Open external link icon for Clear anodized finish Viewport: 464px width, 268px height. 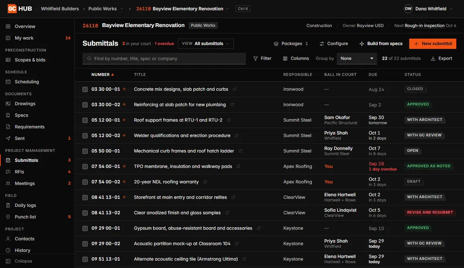[227, 213]
